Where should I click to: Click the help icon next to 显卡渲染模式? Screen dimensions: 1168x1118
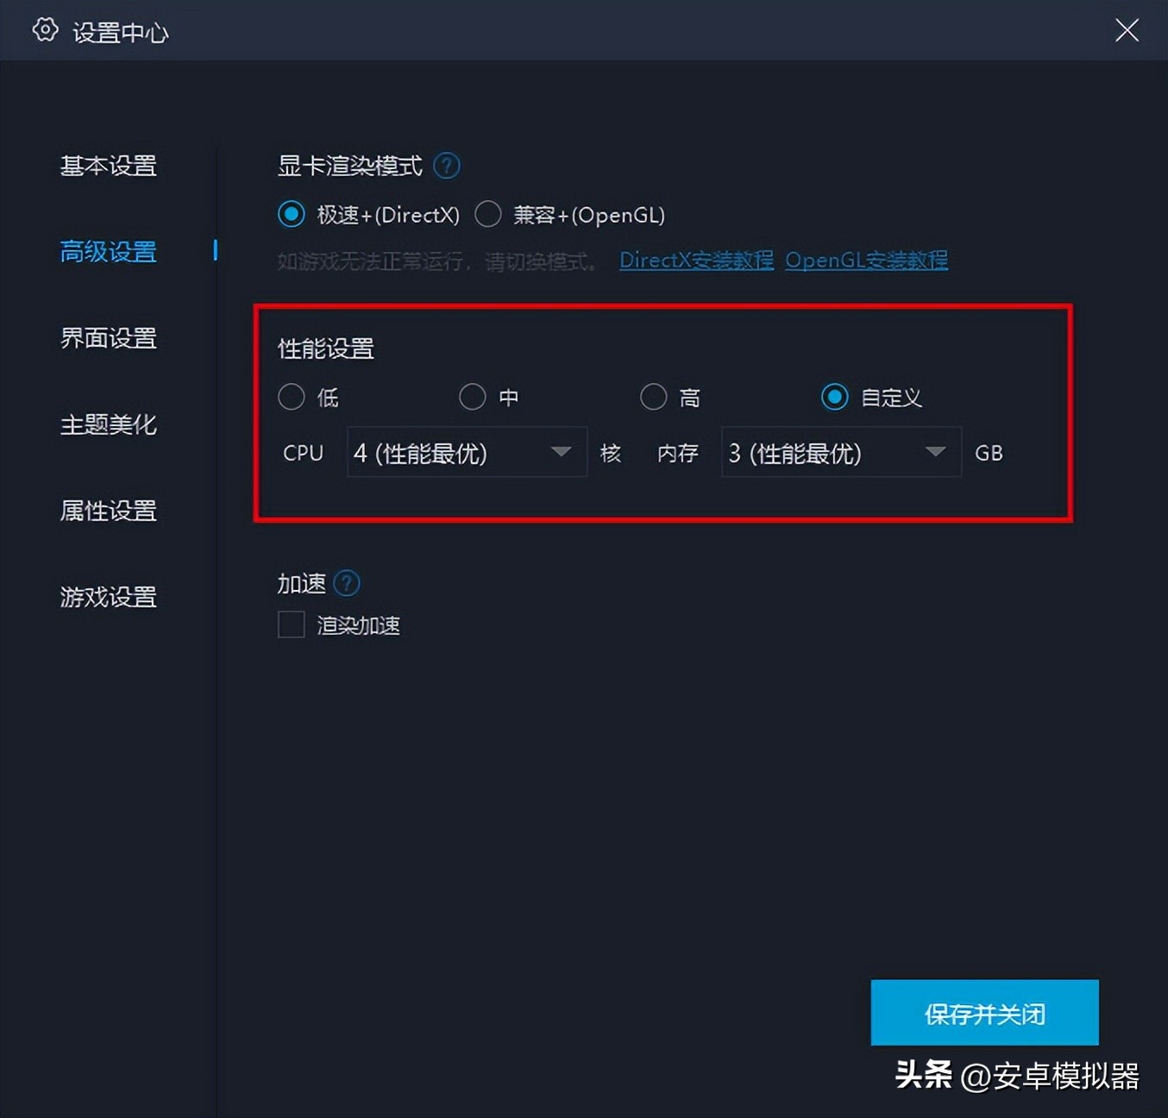447,166
